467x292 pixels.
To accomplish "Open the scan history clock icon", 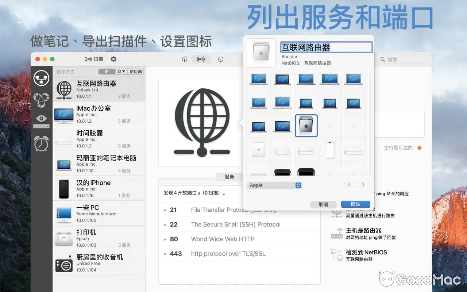I will pyautogui.click(x=221, y=59).
